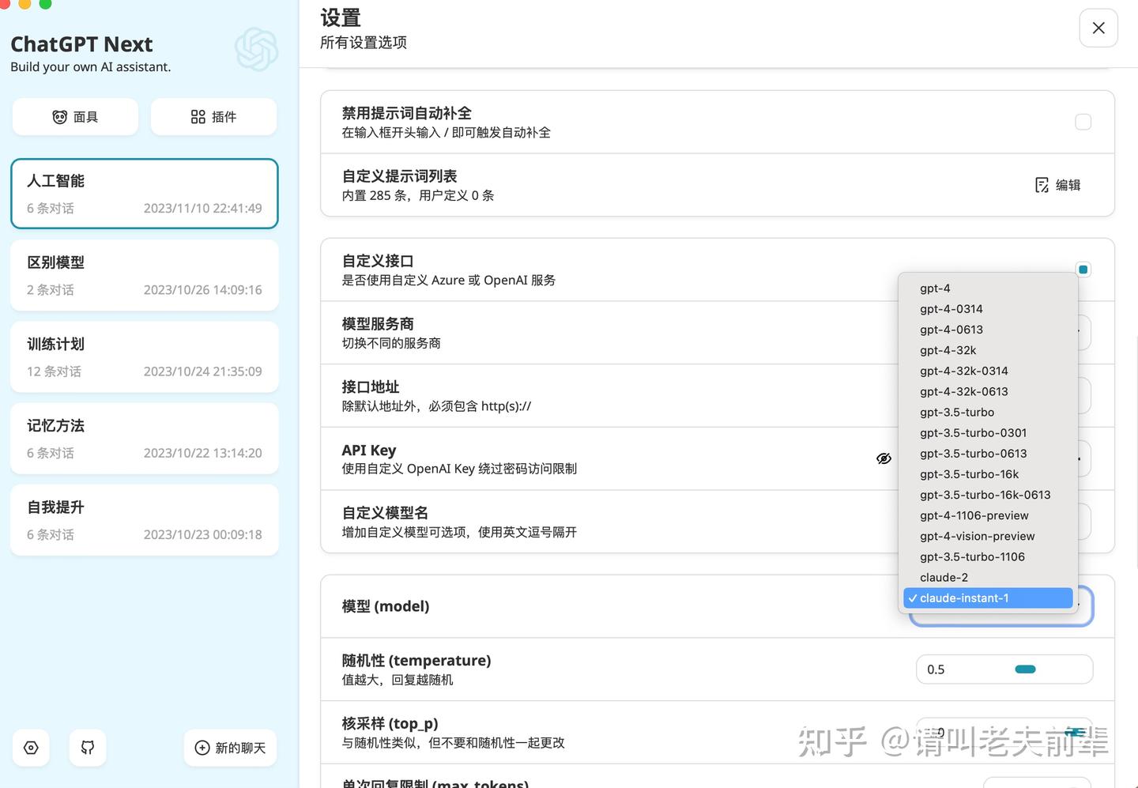This screenshot has width=1138, height=788.
Task: Uncheck the 自定义接口 checkbox
Action: click(1083, 270)
